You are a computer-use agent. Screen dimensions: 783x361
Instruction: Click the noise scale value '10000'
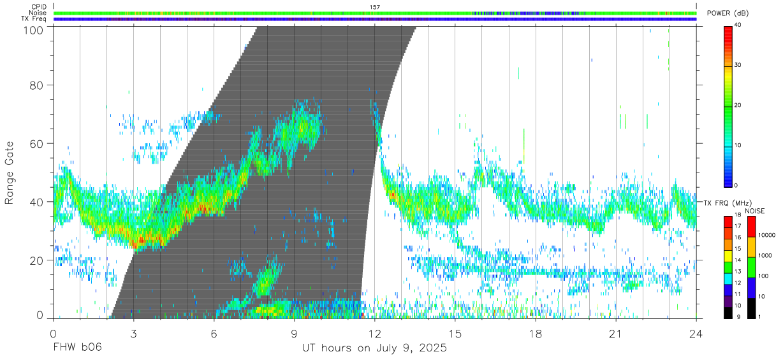tap(766, 235)
